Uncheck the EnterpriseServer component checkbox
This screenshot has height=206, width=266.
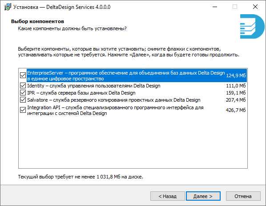tap(23, 75)
